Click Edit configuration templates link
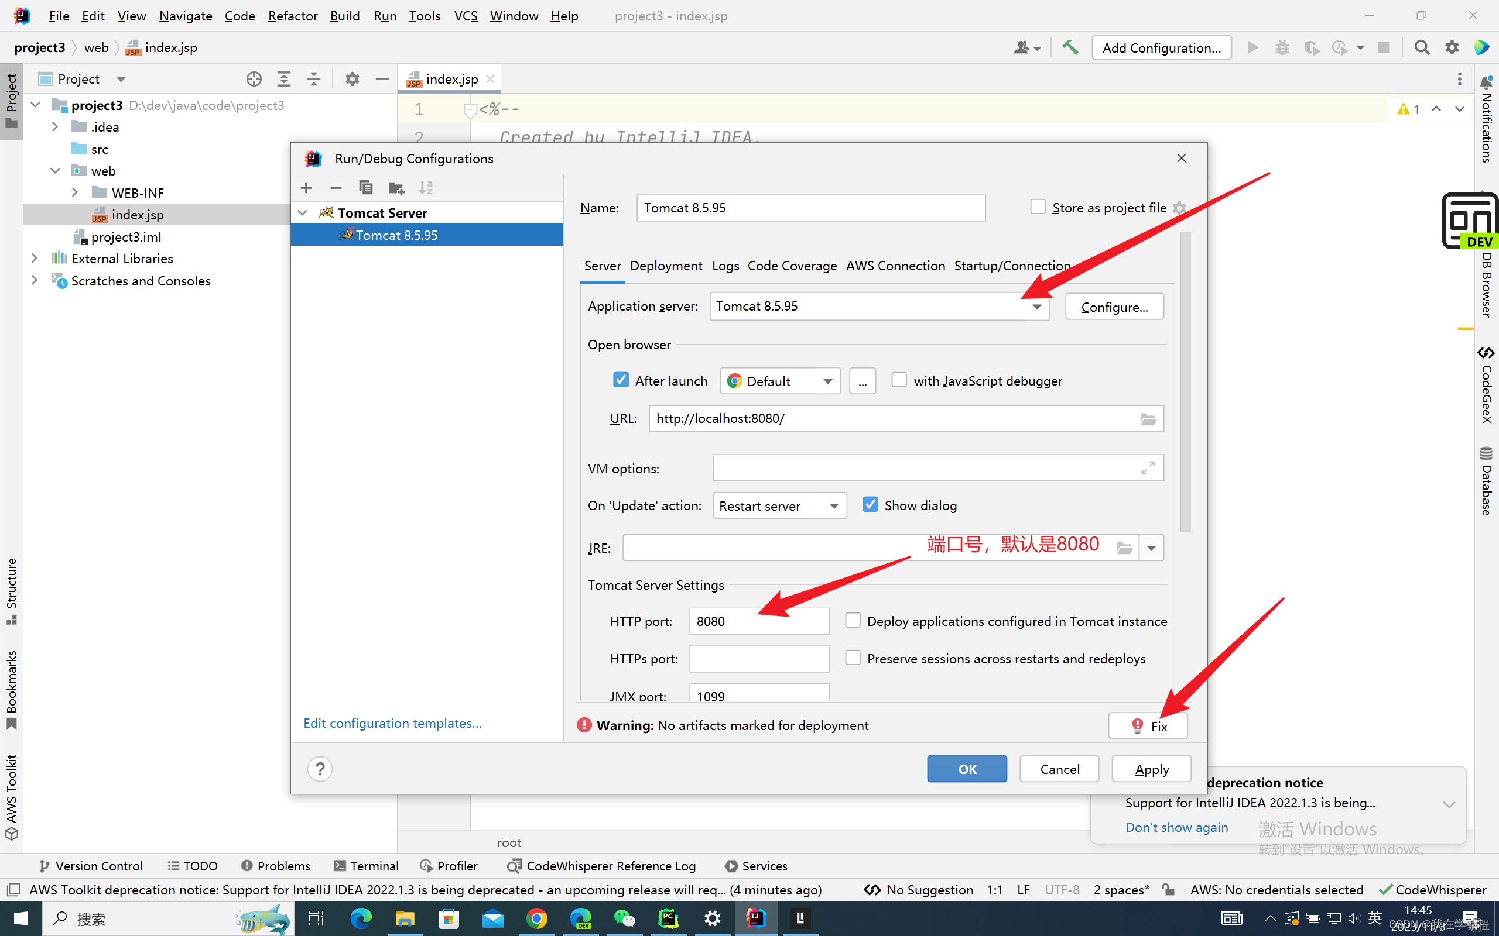The image size is (1499, 936). [x=392, y=723]
